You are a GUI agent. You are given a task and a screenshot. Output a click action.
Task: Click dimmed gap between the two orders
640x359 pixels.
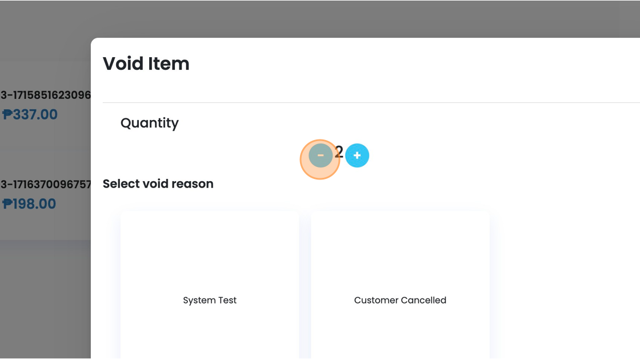[x=45, y=150]
